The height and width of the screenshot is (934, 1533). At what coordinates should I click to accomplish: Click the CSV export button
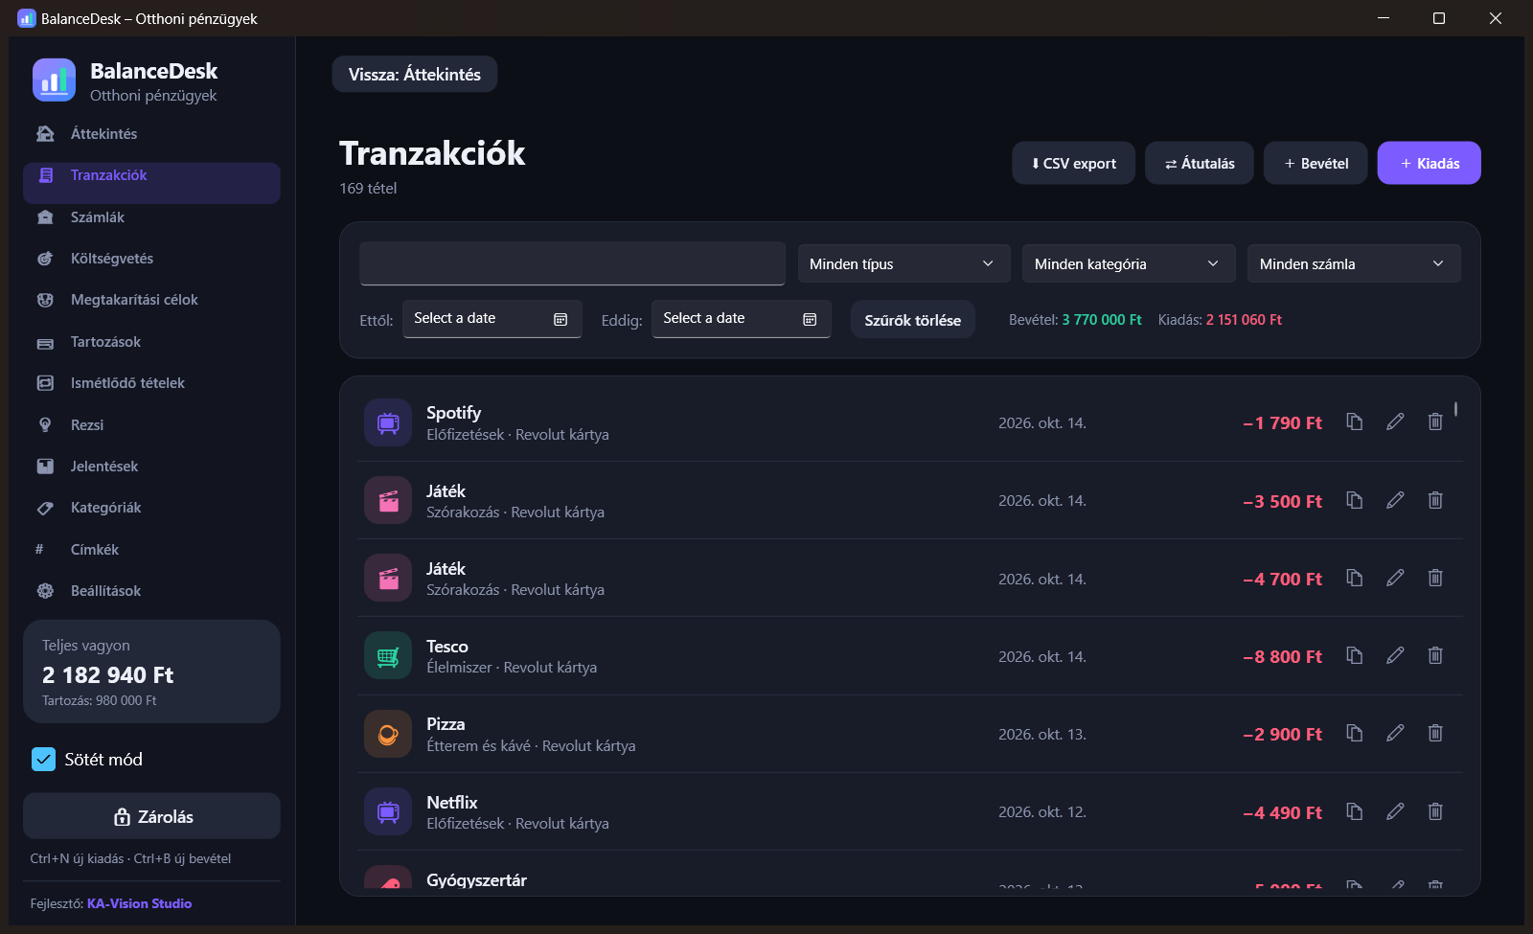click(x=1073, y=163)
